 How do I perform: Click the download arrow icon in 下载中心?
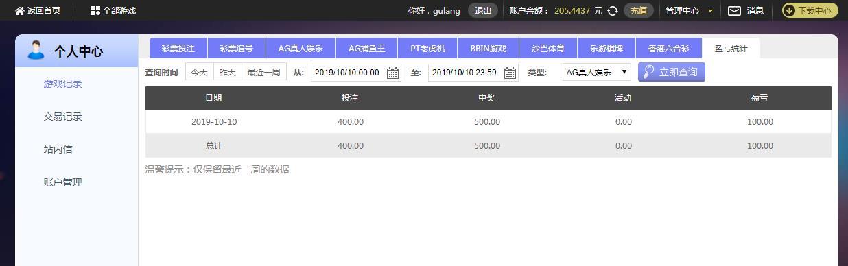(790, 11)
